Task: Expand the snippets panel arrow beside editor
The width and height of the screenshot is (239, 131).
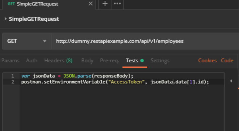Action: (231, 81)
